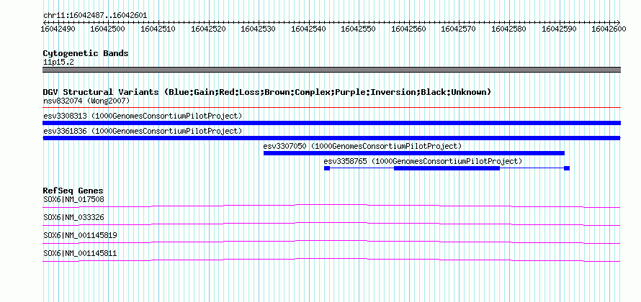Click the blue esv3308313 gain bar

click(331, 123)
